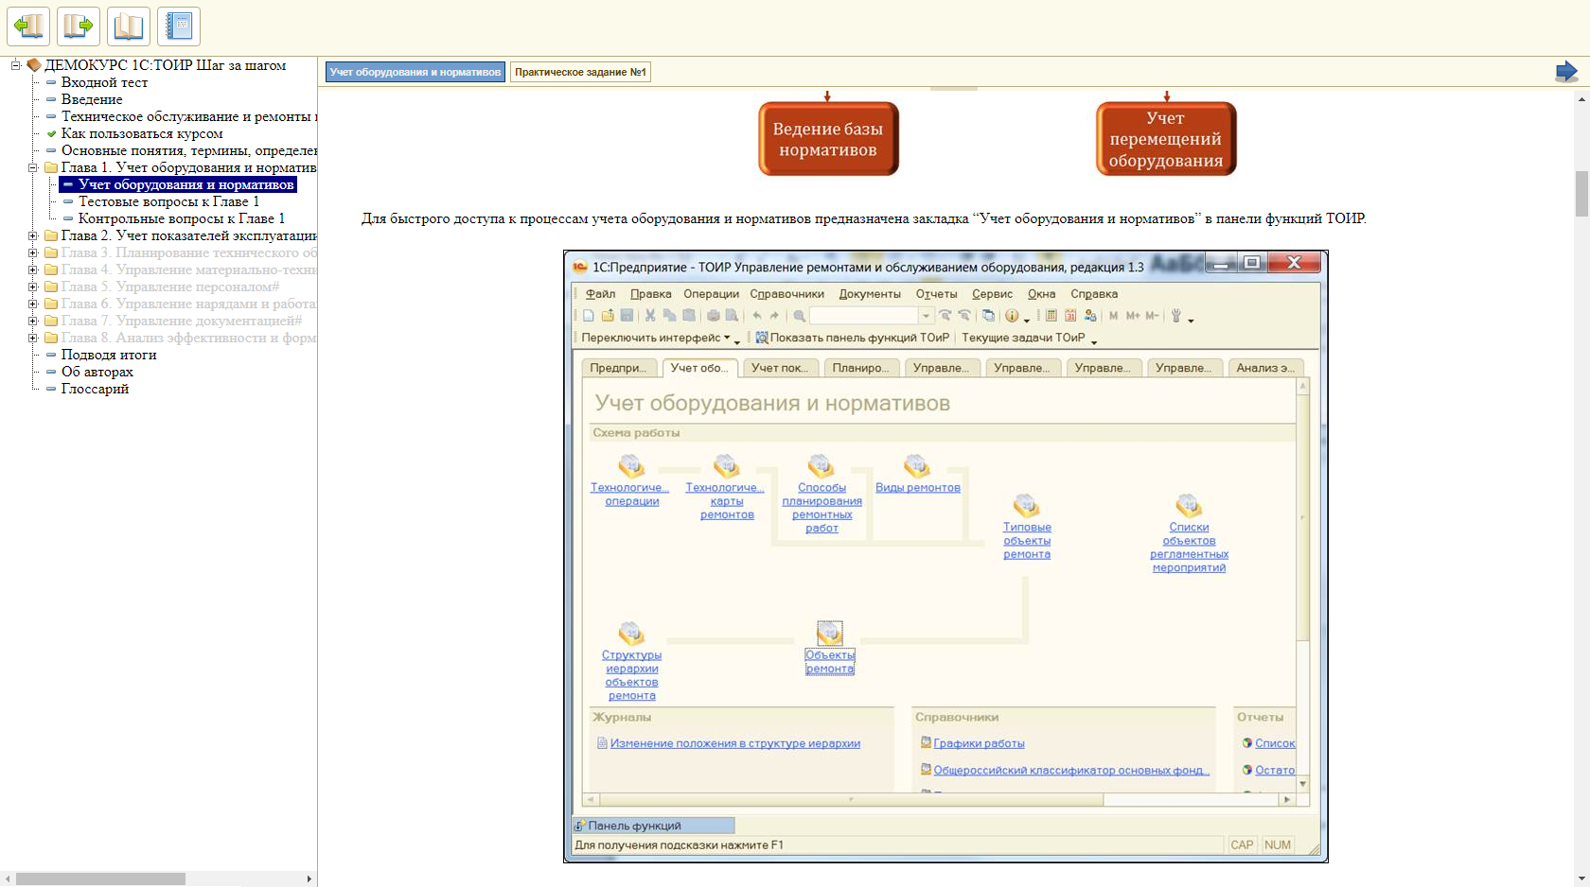Viewport: 1590px width, 887px height.
Task: Select the 'Учет пок...' tab in 1C function panel
Action: pos(780,368)
